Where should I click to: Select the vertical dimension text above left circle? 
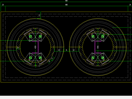(x=39, y=15)
